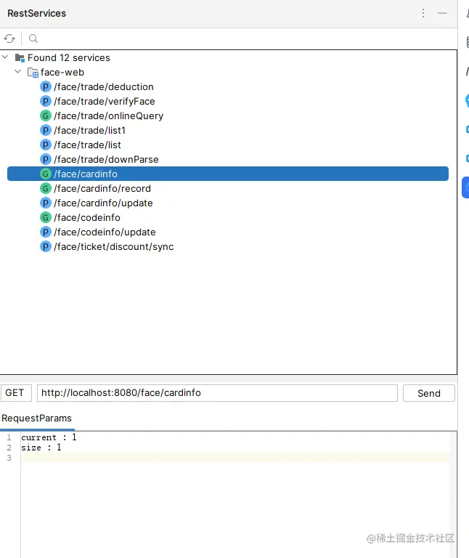The image size is (469, 558).
Task: Select the /face/trade/list service
Action: (87, 145)
